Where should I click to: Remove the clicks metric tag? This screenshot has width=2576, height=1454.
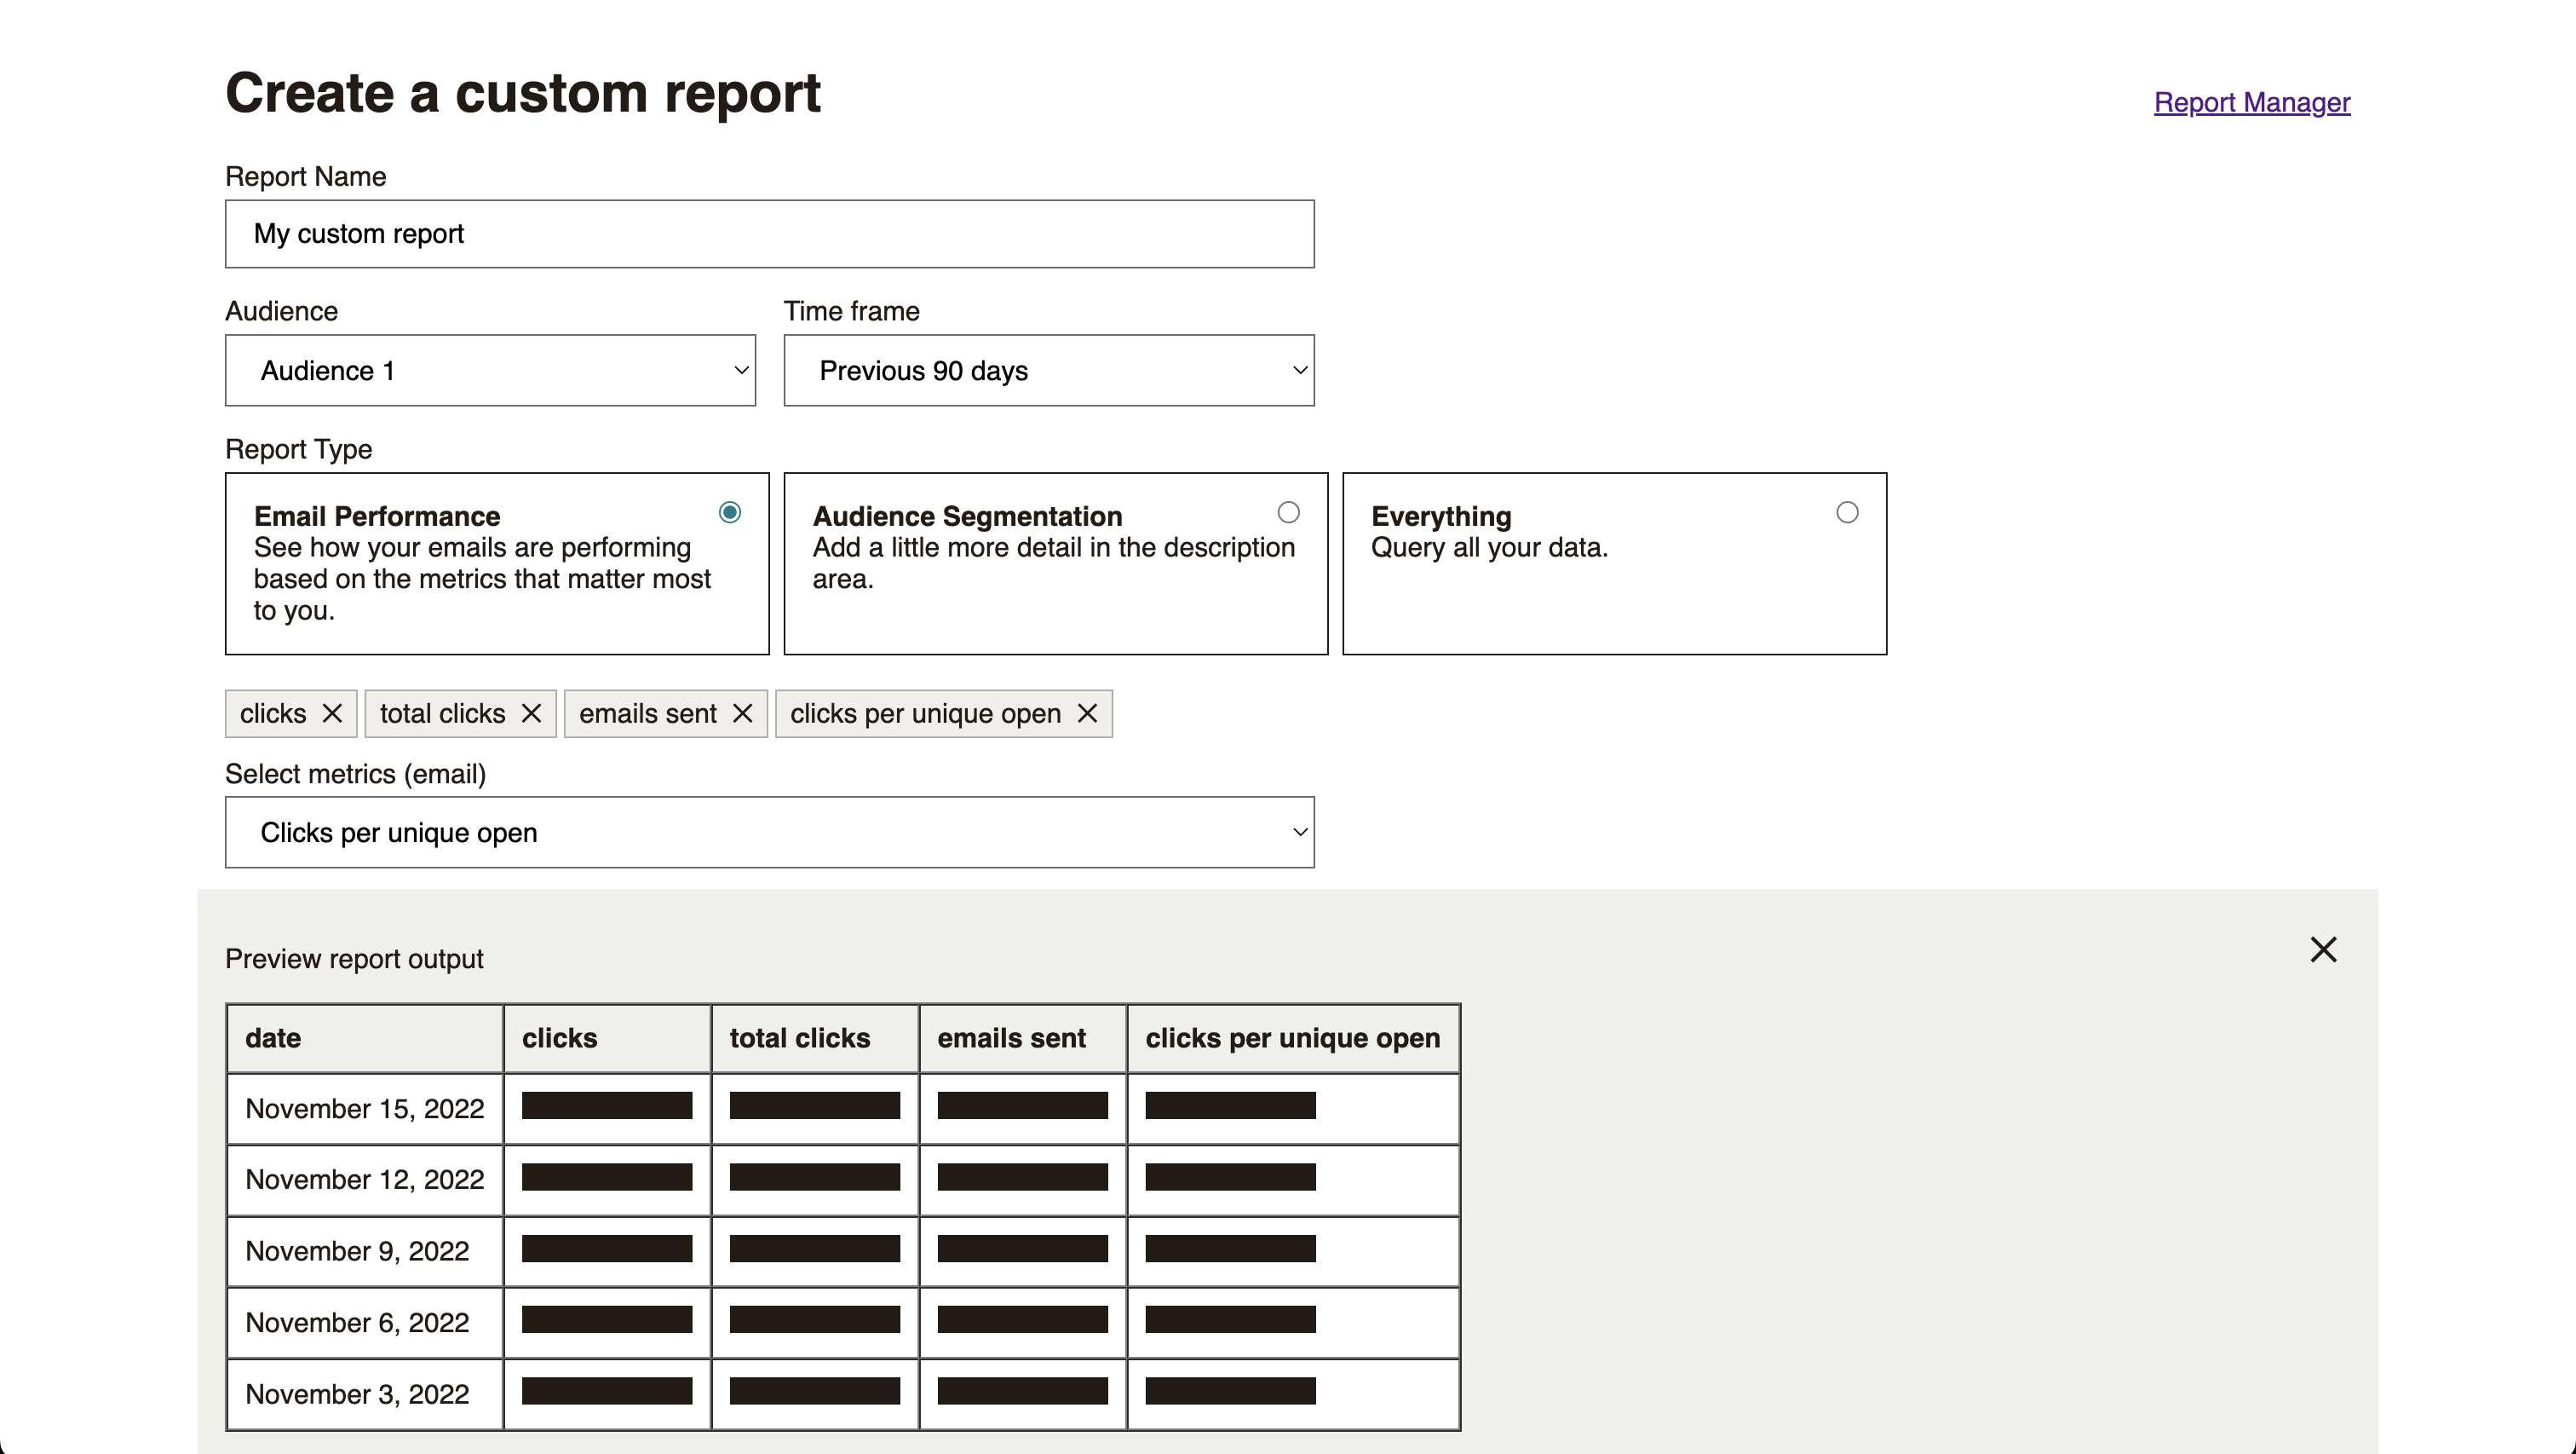[x=332, y=713]
